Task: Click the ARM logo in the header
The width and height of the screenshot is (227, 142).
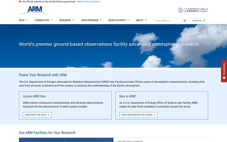Action: (x=35, y=10)
